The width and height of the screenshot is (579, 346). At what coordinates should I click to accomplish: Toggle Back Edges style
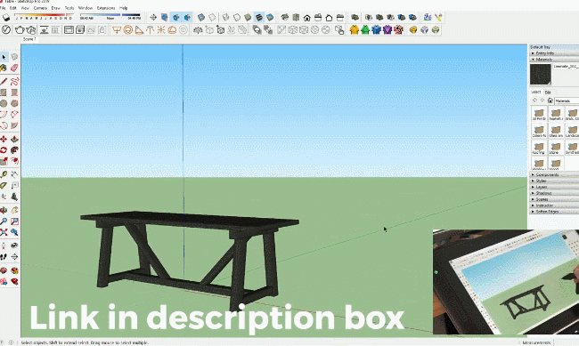tap(212, 17)
